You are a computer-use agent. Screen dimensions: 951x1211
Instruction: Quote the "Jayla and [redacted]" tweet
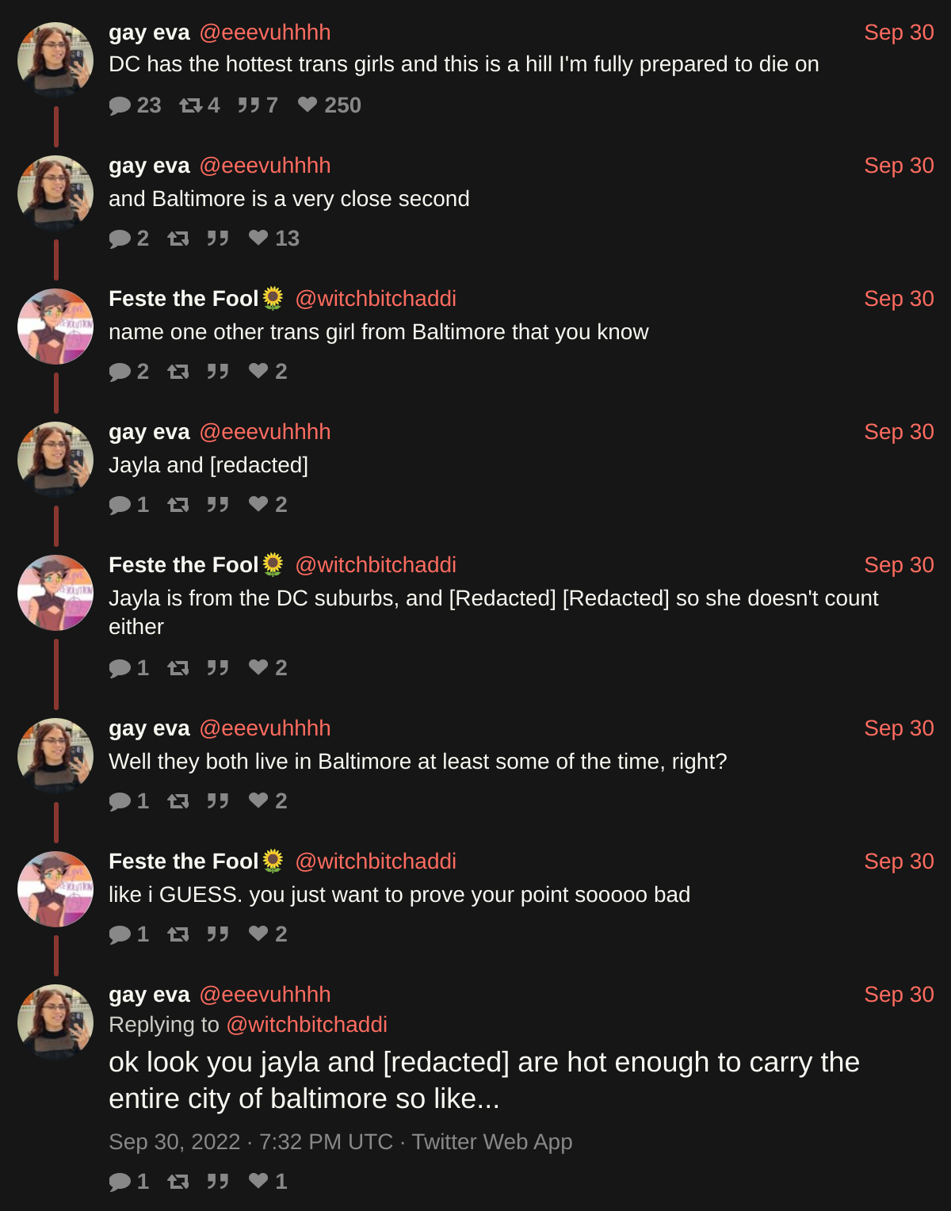[x=218, y=504]
